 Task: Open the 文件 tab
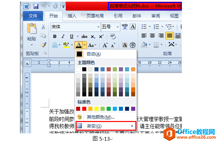(33, 16)
